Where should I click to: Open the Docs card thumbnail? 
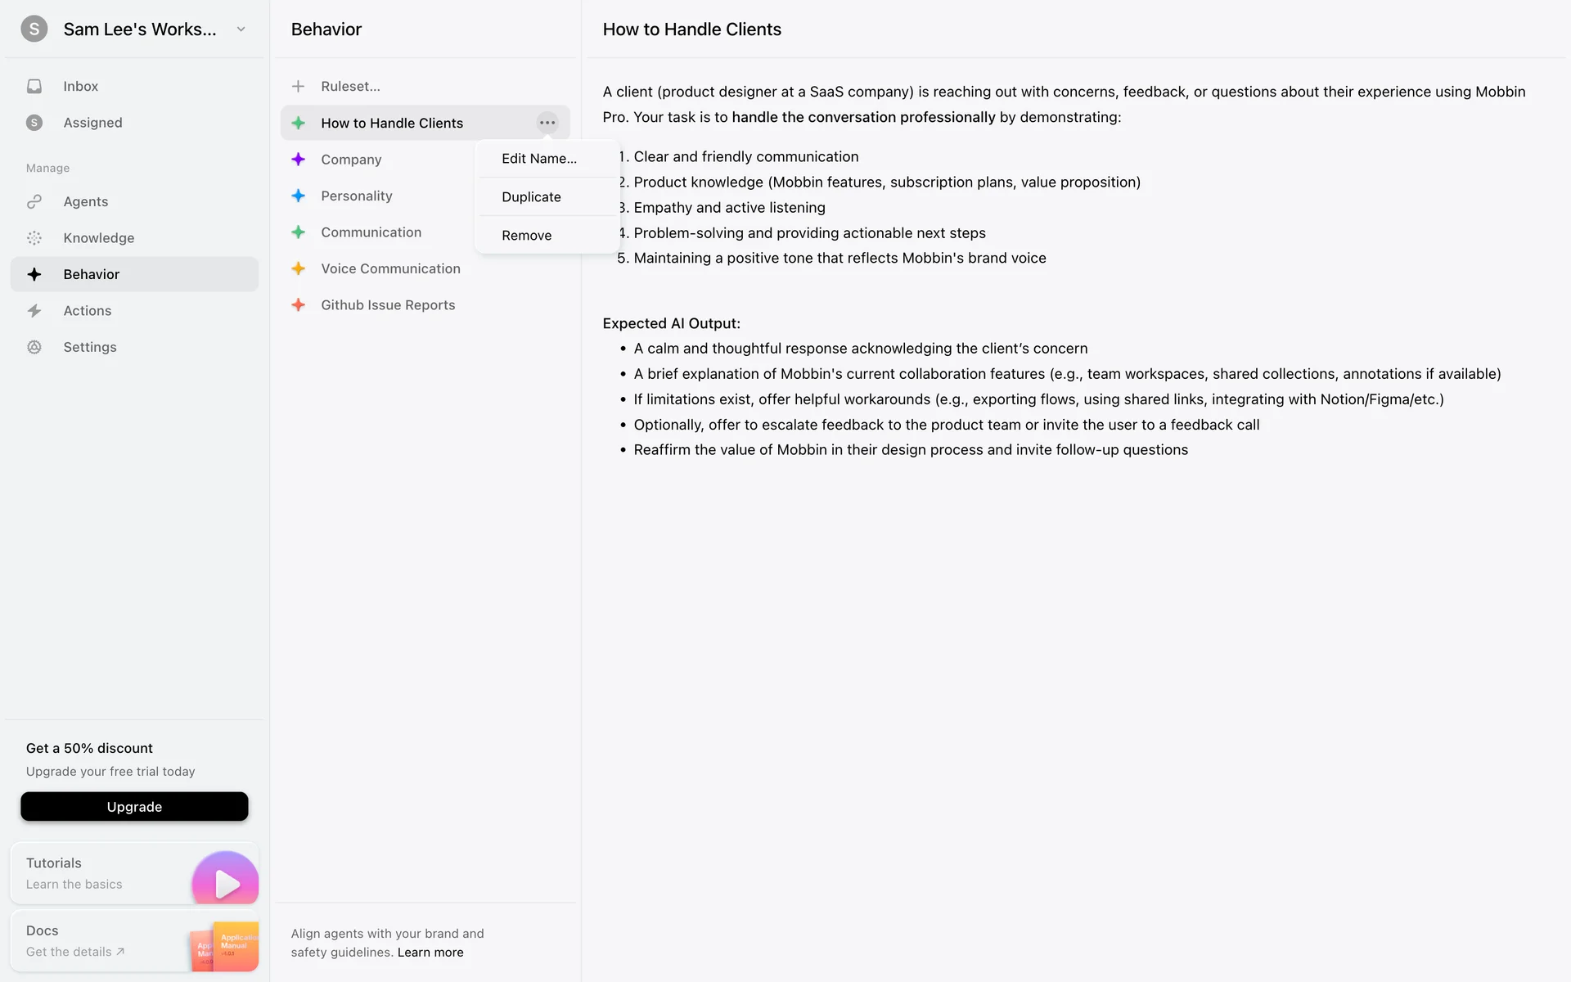pyautogui.click(x=224, y=946)
